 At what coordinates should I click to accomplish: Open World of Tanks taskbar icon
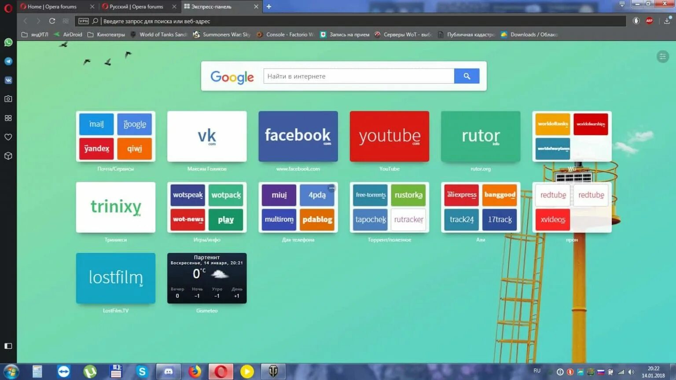pos(273,372)
